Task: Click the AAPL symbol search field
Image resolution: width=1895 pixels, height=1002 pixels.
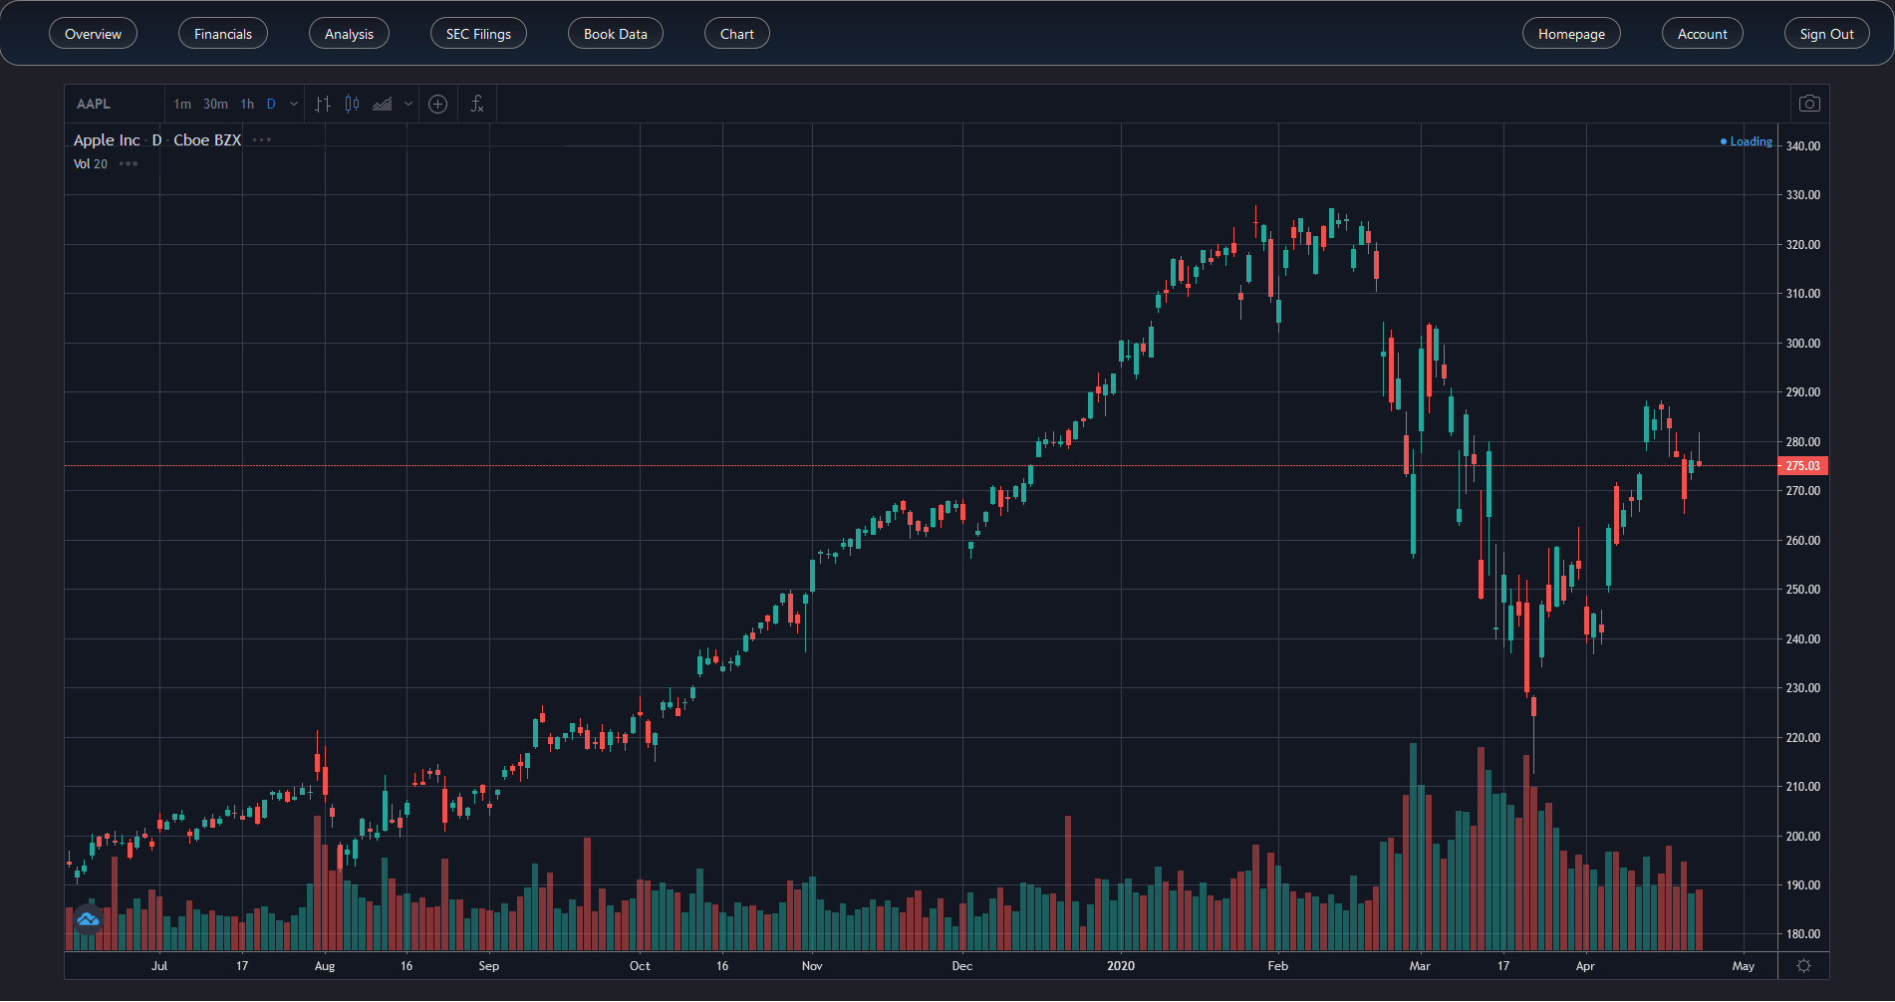Action: (115, 104)
